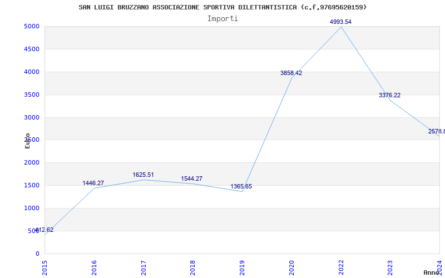Image resolution: width=445 pixels, height=278 pixels.
Task: Click the SAN LUIGI BRUZZANO chart title
Action: coord(222,7)
